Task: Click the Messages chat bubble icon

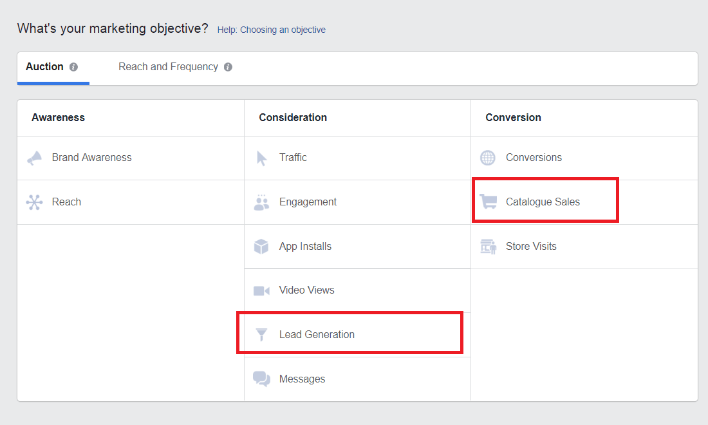Action: (261, 379)
